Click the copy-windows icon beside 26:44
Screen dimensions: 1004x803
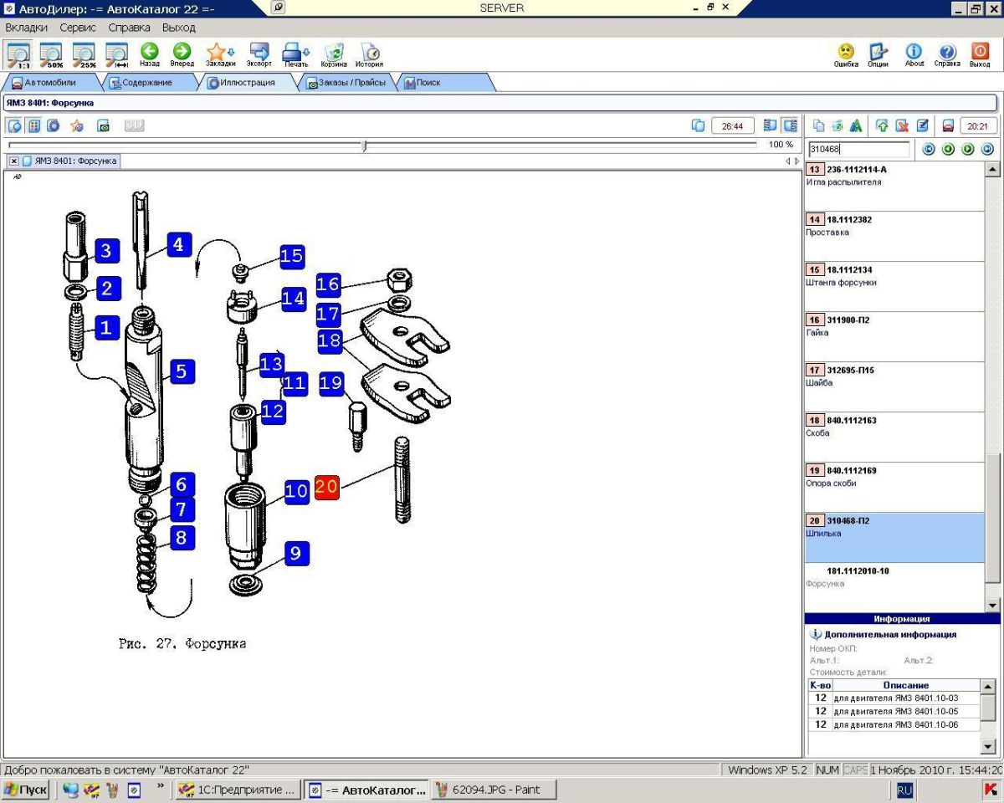[698, 125]
